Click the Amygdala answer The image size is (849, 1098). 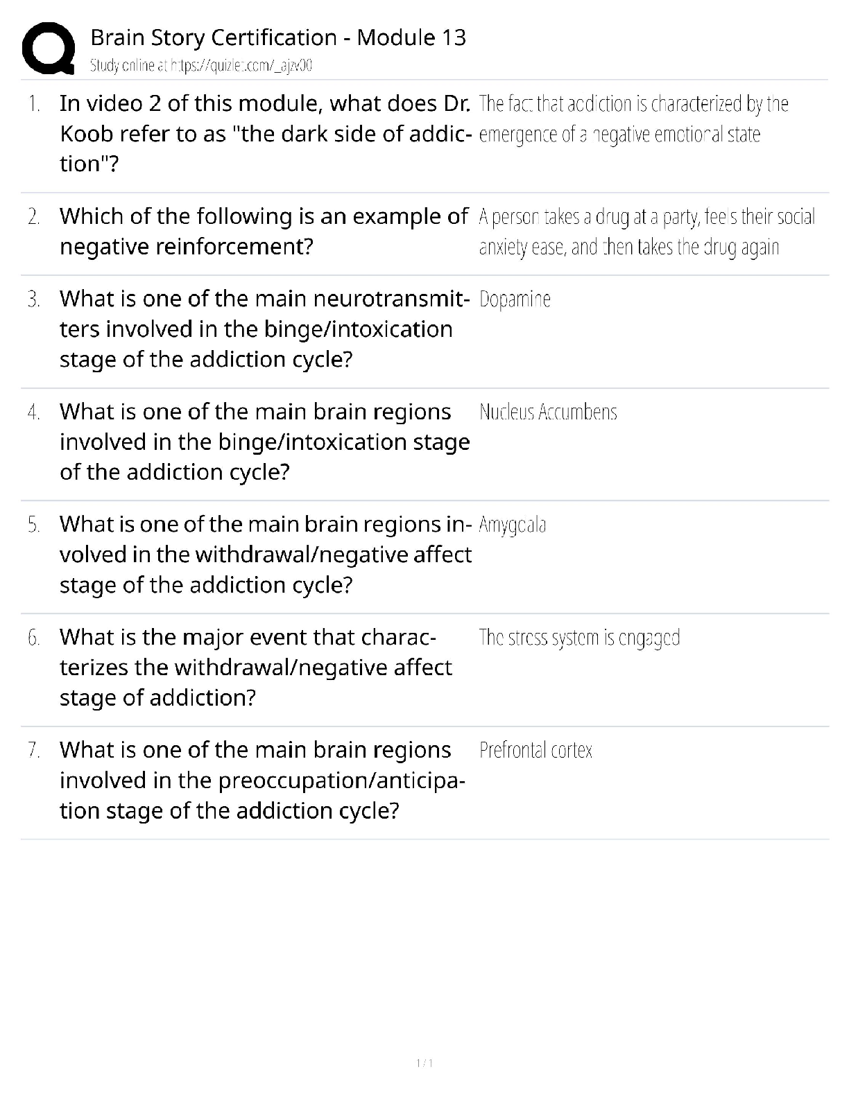coord(513,525)
